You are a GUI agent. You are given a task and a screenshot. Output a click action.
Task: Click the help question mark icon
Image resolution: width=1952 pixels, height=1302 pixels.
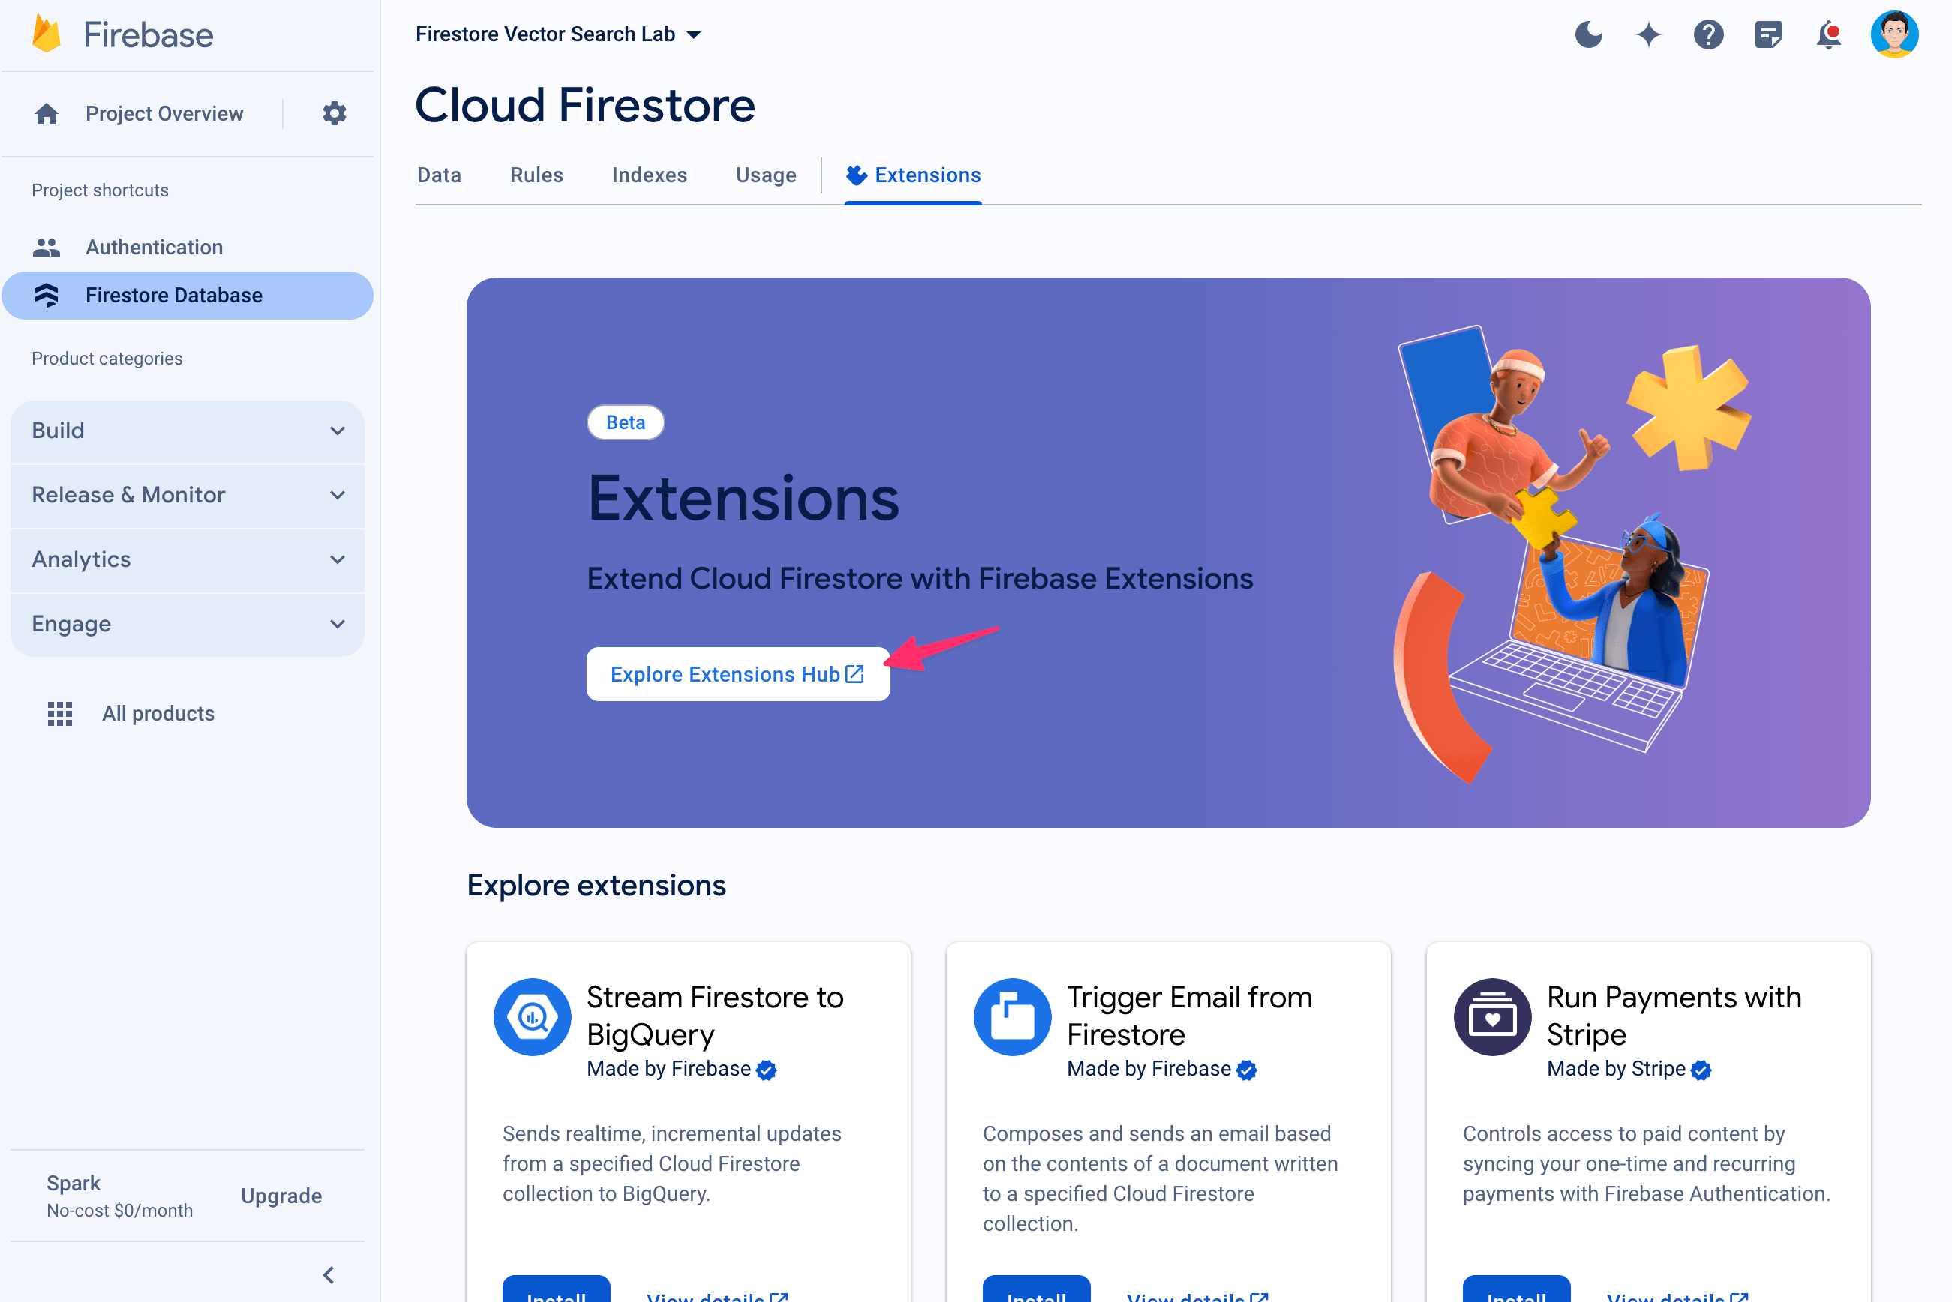[x=1709, y=34]
